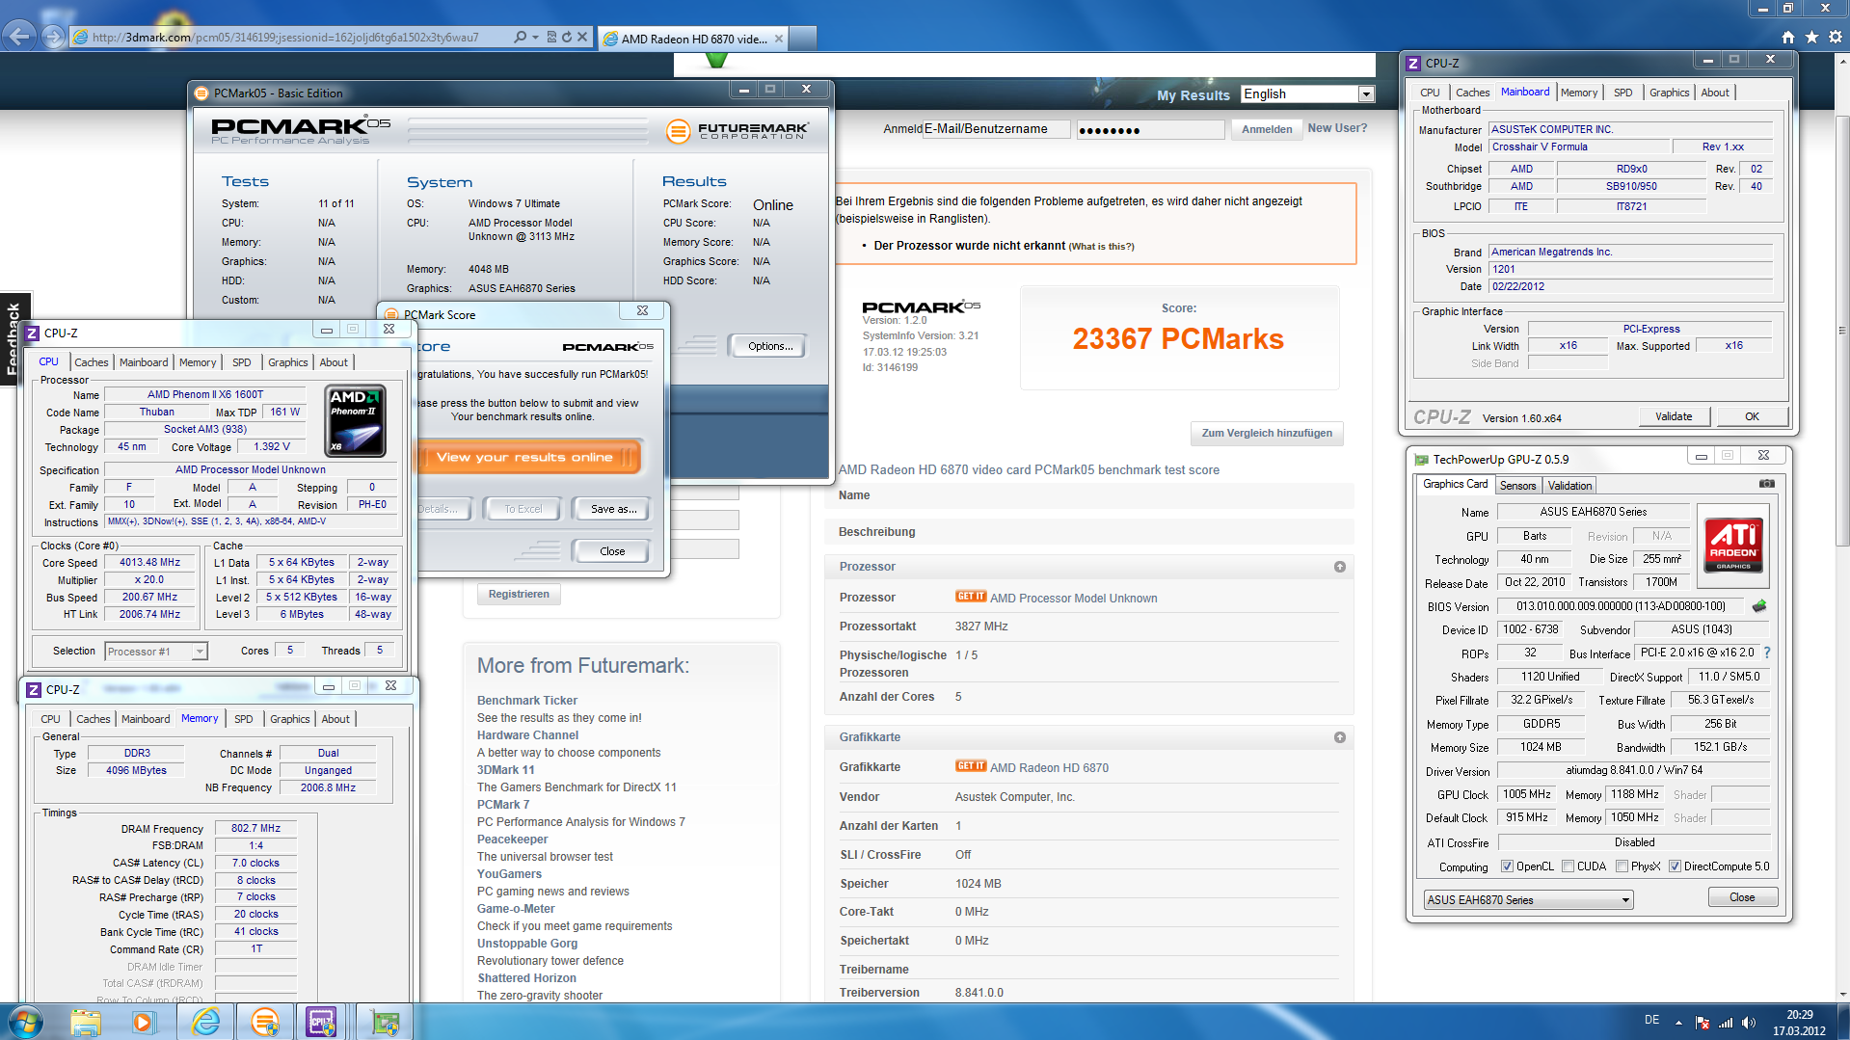
Task: Show hidden system tray icons arrow
Action: [x=1678, y=1023]
